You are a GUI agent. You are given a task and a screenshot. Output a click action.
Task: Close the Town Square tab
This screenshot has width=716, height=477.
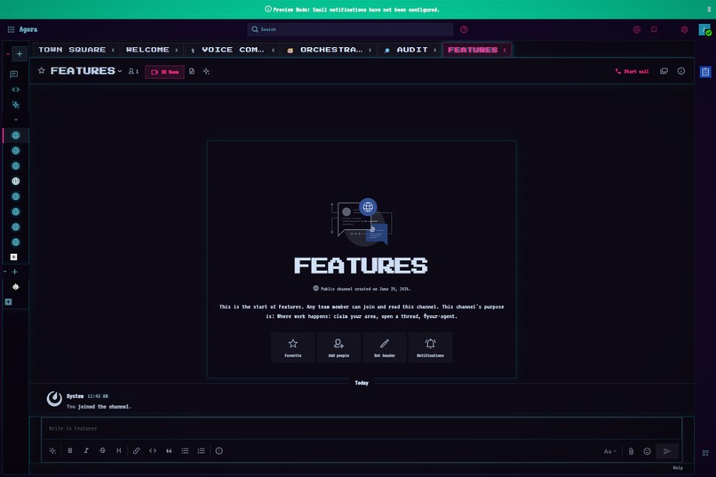coord(113,51)
